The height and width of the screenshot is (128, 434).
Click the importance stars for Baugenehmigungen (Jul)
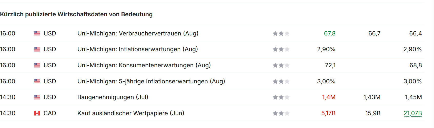281,97
